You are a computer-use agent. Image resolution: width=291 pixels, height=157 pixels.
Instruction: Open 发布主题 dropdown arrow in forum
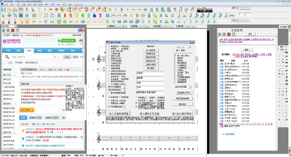tap(33, 110)
